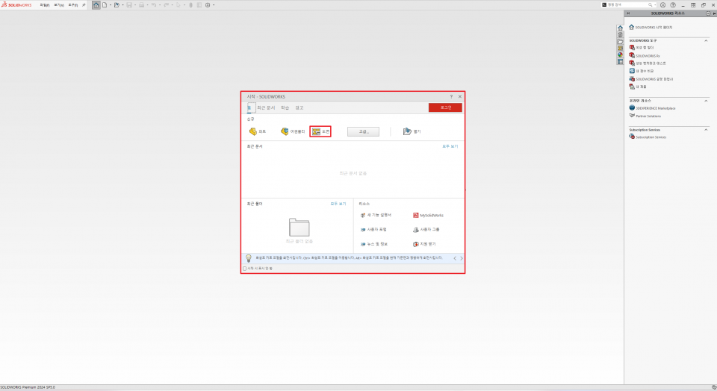Image resolution: width=717 pixels, height=391 pixels.
Task: Launch SOLIDWORKS Rx from the task pane
Action: point(645,56)
